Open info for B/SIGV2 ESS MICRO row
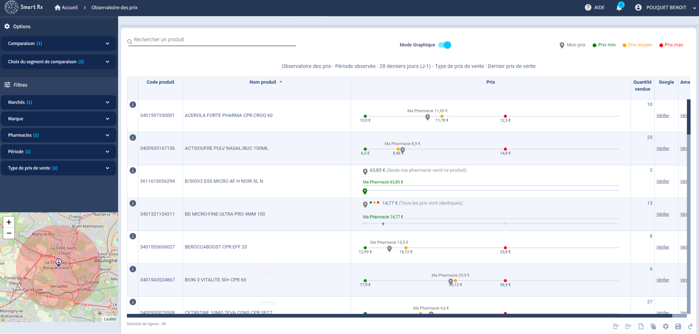The image size is (699, 334). pyautogui.click(x=133, y=170)
